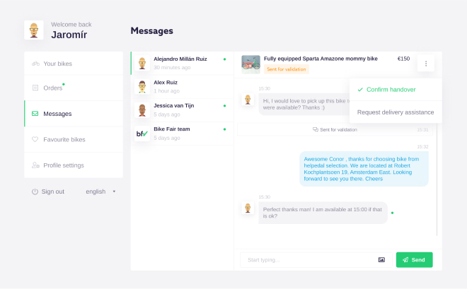Click the Sparta Amazone bike thumbnail

[251, 64]
